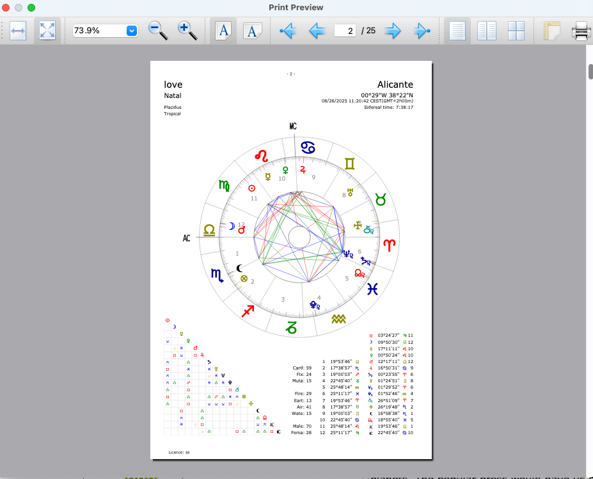
Task: Select landscape page orientation
Action: pyautogui.click(x=253, y=30)
